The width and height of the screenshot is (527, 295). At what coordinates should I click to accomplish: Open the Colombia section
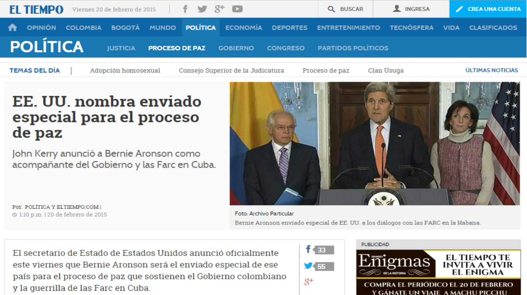tap(84, 28)
